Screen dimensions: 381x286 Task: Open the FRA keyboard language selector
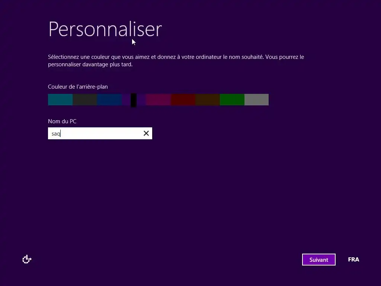click(x=353, y=260)
